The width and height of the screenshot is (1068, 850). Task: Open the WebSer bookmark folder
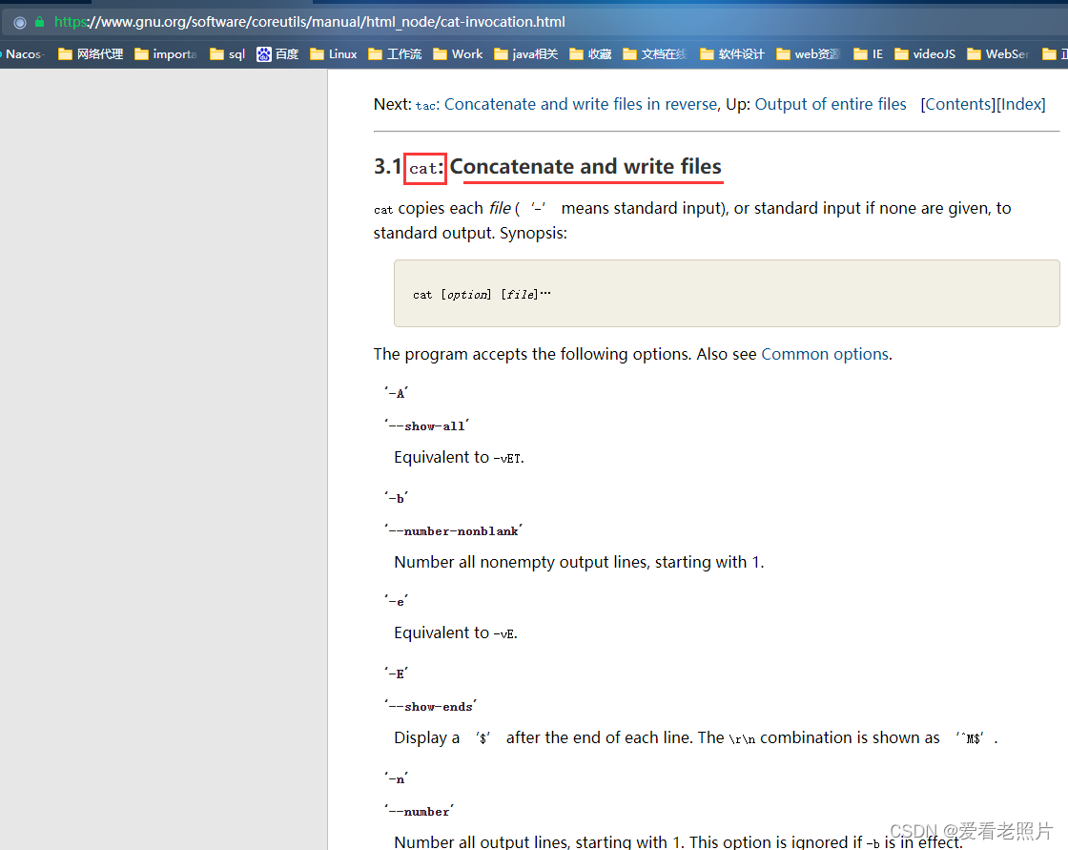click(997, 53)
